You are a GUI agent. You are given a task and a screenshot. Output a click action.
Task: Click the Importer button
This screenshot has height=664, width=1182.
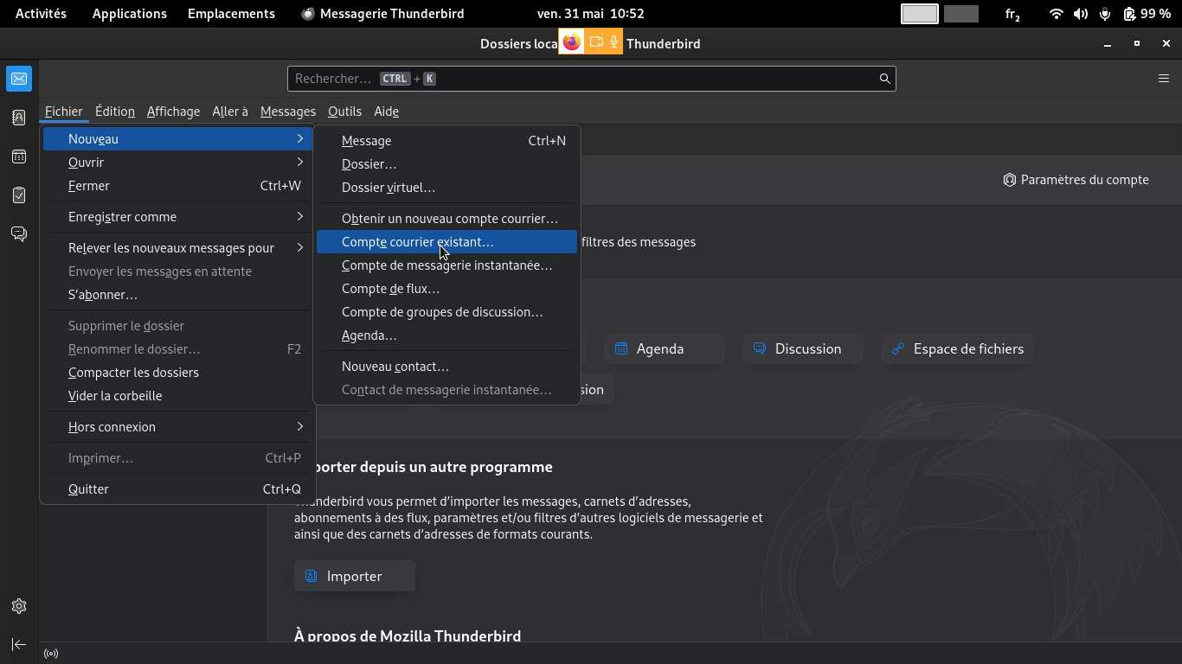355,576
